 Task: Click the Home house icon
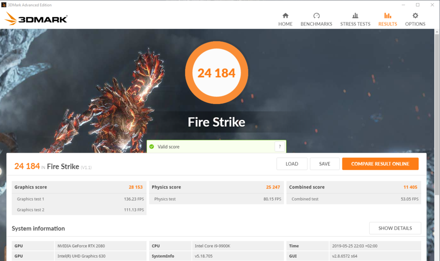tap(285, 16)
